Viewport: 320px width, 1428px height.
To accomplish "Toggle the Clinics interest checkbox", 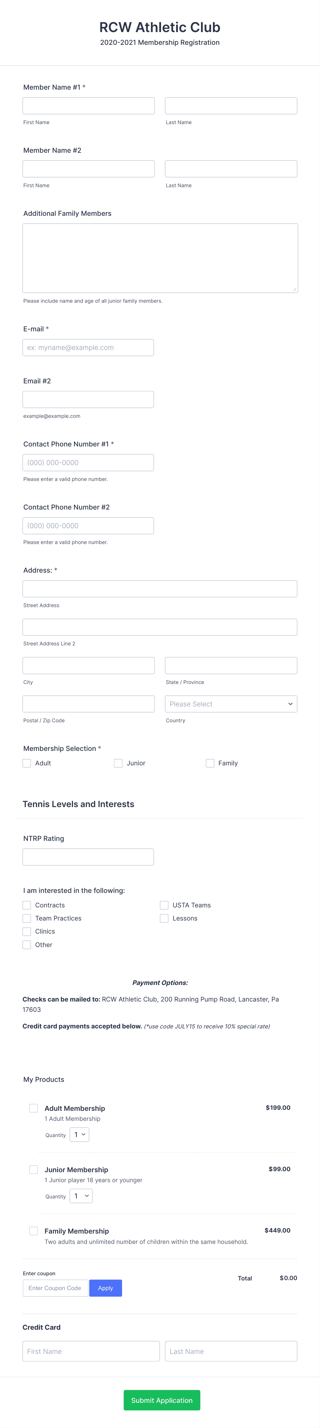I will (26, 931).
